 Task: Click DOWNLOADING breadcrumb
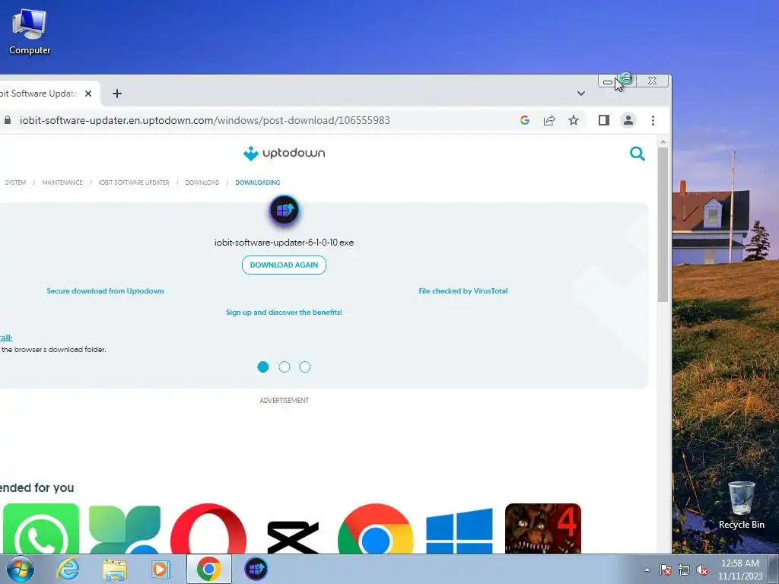click(258, 182)
